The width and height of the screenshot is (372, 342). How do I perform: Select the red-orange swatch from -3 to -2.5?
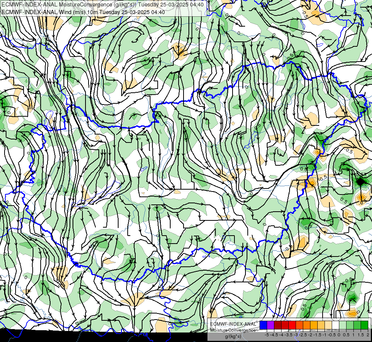click(x=299, y=325)
